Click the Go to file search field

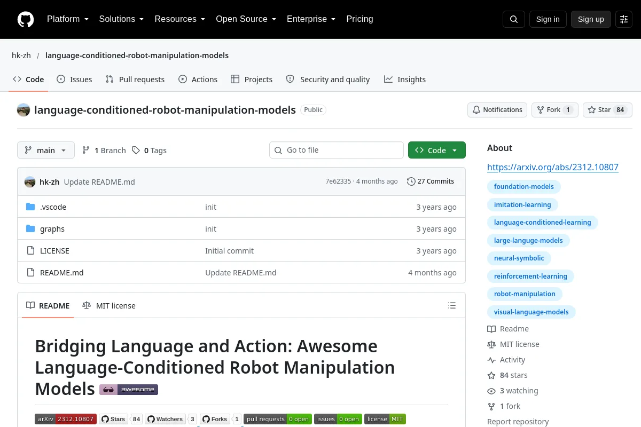(337, 151)
